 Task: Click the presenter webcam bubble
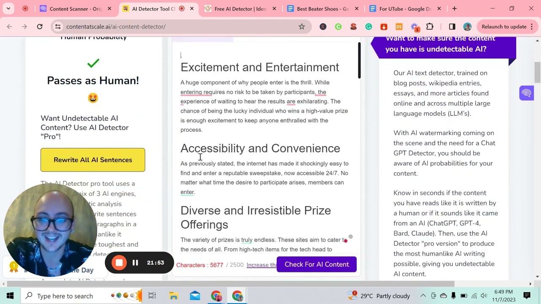[x=50, y=230]
